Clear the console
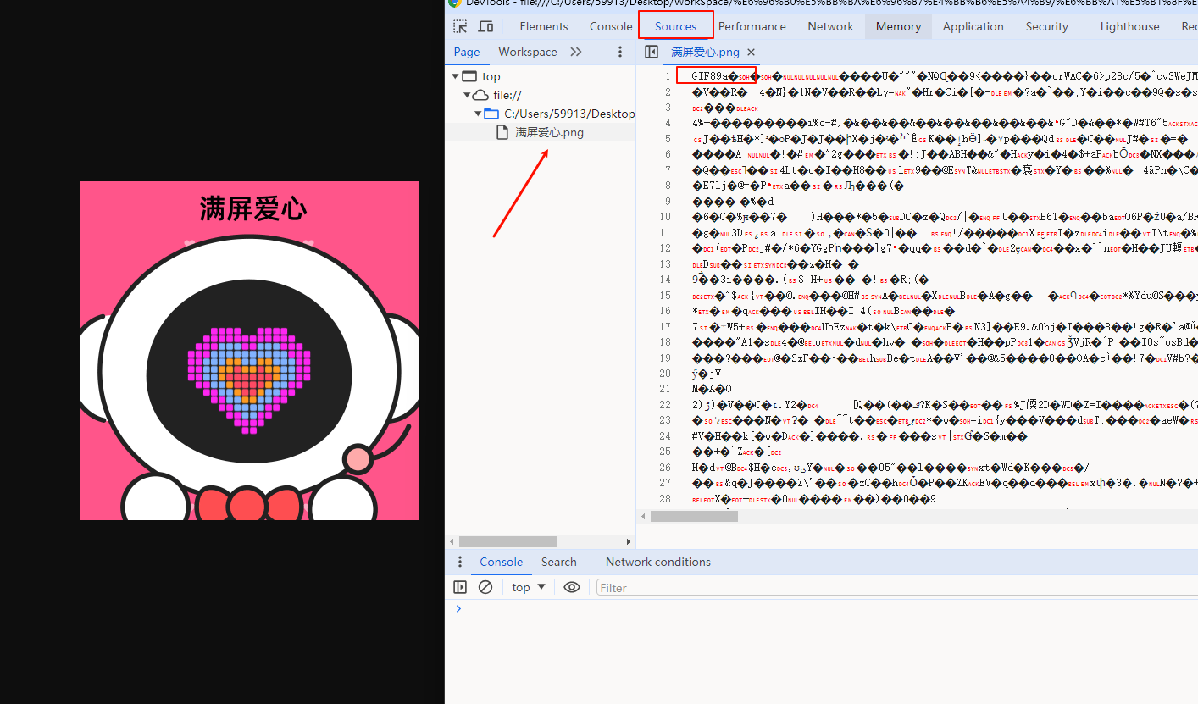The width and height of the screenshot is (1198, 704). coord(485,587)
